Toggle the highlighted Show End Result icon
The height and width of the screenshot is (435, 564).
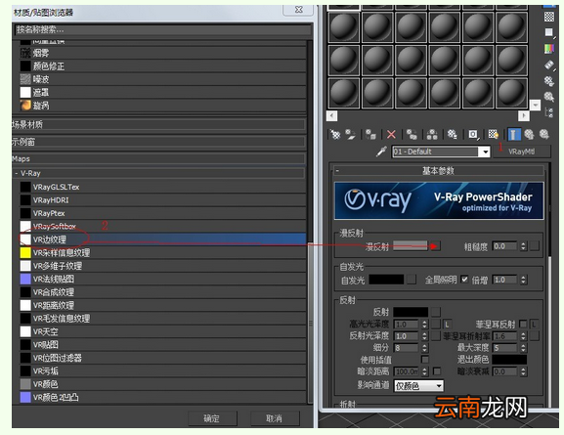pyautogui.click(x=513, y=135)
